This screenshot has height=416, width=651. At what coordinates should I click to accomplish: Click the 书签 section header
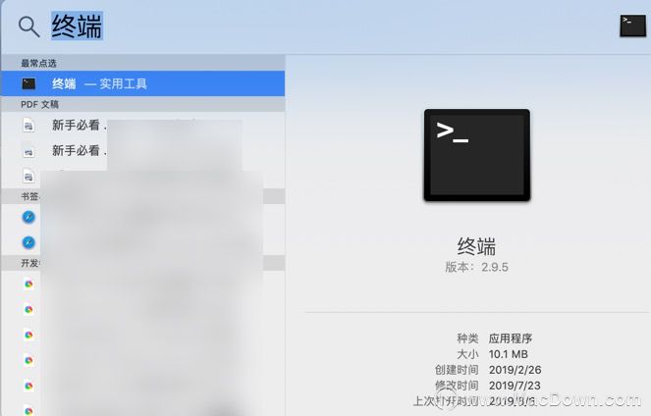coord(29,196)
